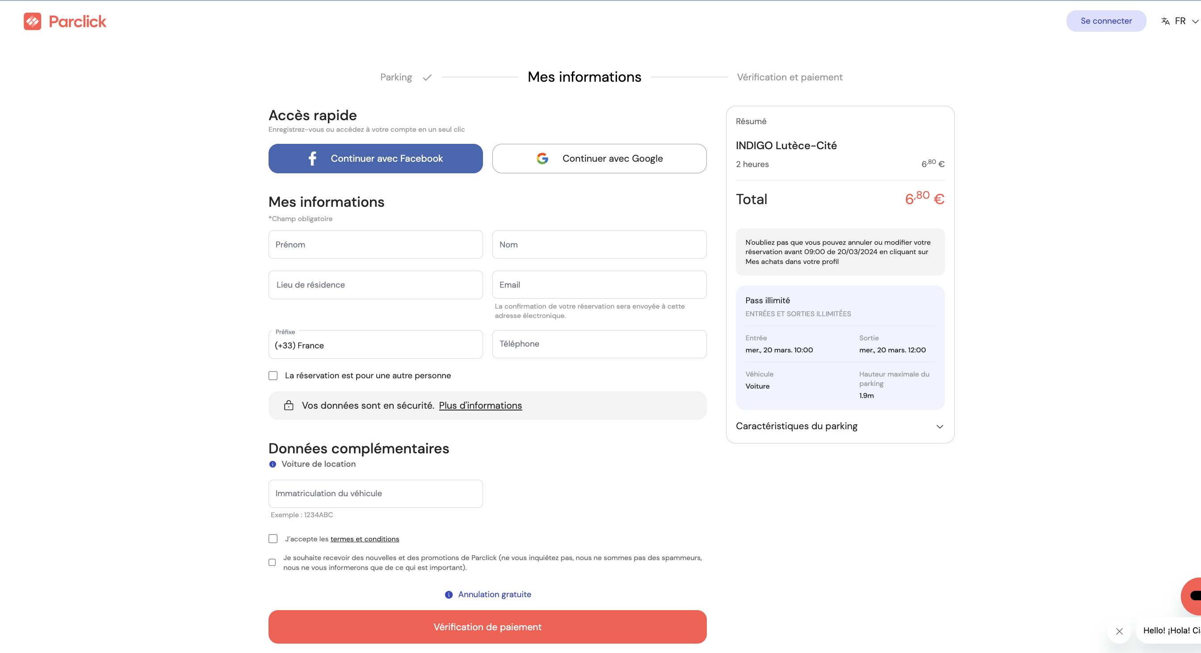The width and height of the screenshot is (1201, 653).
Task: Click info icon beside Annulation gratuite
Action: [x=449, y=595]
